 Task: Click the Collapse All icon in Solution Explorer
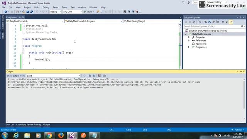[213, 22]
